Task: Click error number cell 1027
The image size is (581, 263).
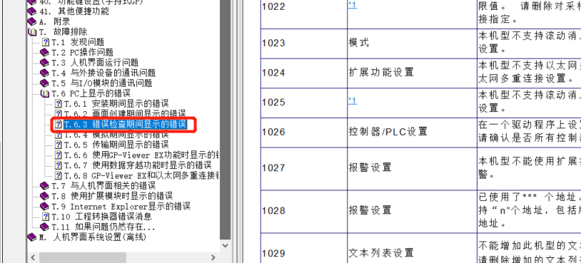Action: (304, 169)
